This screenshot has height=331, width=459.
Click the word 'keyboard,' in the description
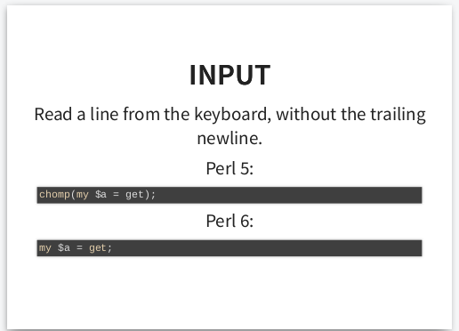[233, 115]
